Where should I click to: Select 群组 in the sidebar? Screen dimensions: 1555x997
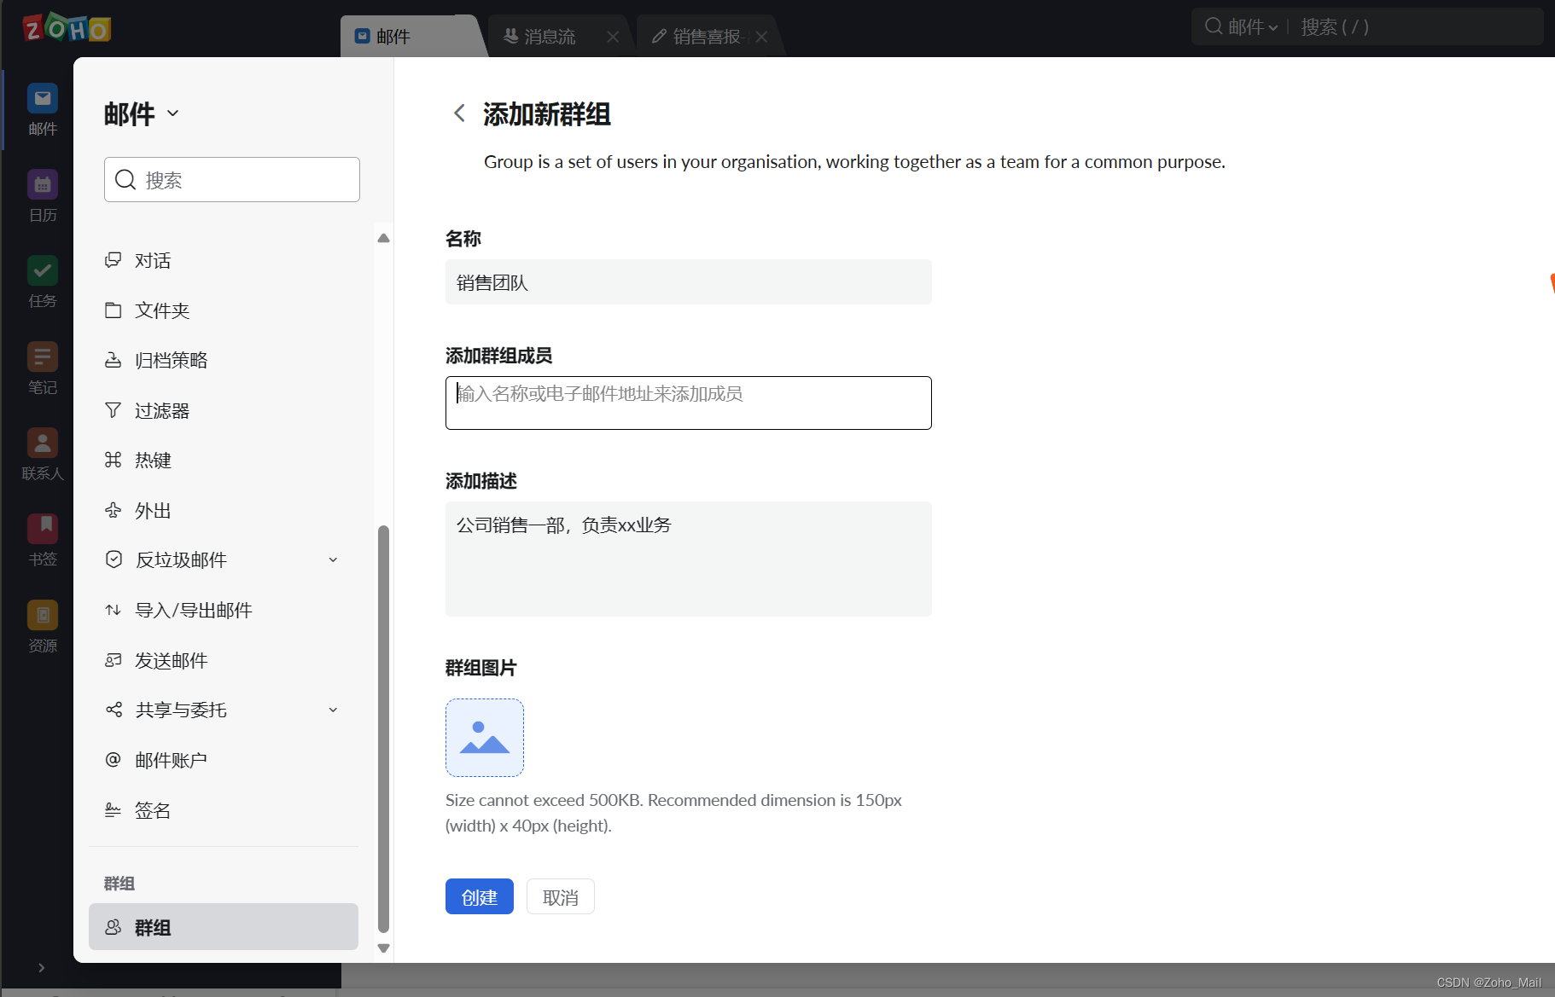pos(224,927)
